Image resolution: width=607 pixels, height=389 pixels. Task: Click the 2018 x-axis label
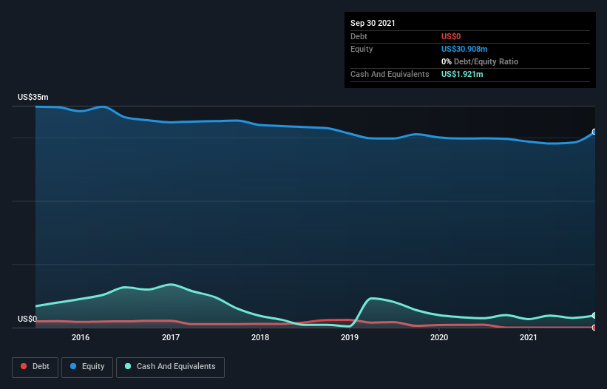tap(260, 337)
